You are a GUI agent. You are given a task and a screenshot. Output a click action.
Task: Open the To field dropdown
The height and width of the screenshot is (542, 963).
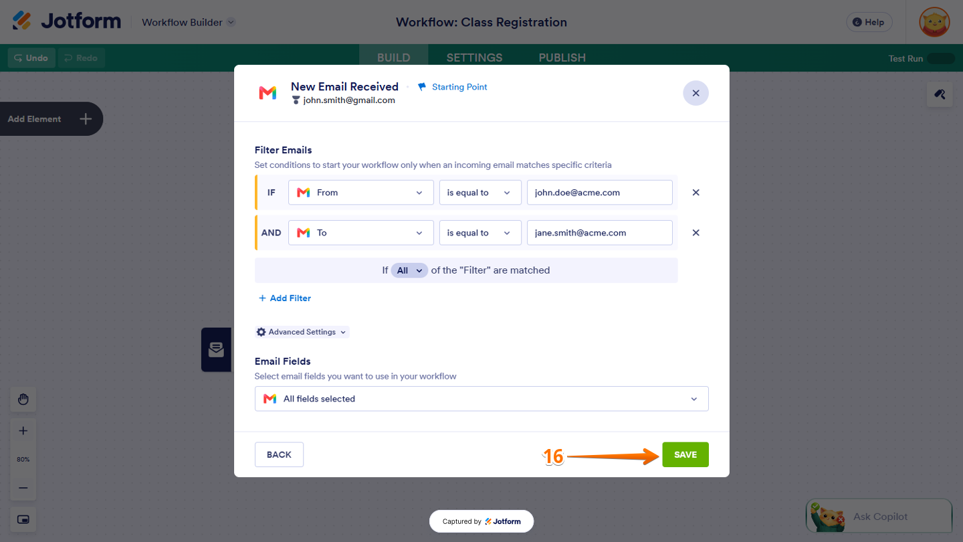361,233
